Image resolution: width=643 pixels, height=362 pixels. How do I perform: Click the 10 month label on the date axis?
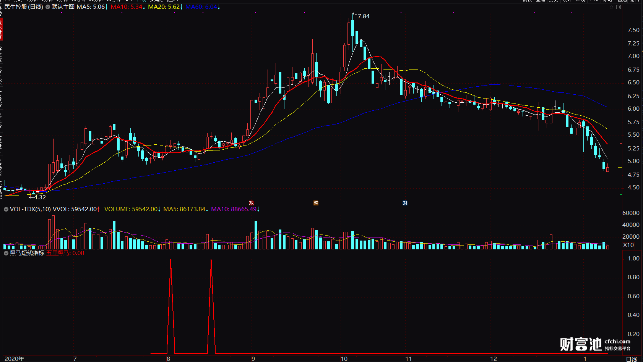pos(344,359)
